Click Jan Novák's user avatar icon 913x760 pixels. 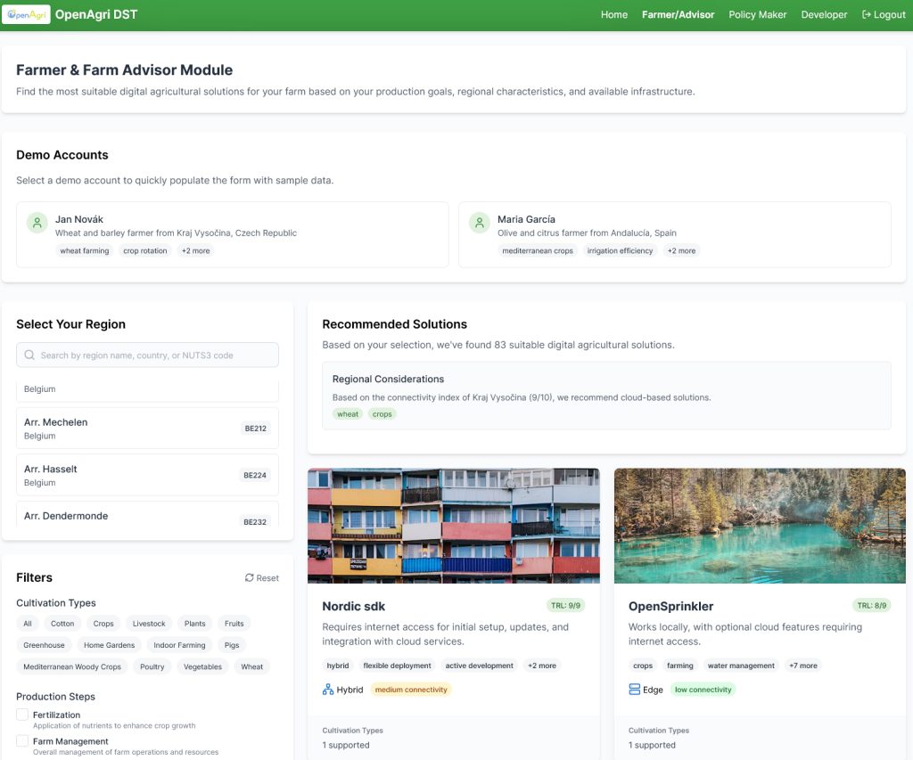click(37, 223)
